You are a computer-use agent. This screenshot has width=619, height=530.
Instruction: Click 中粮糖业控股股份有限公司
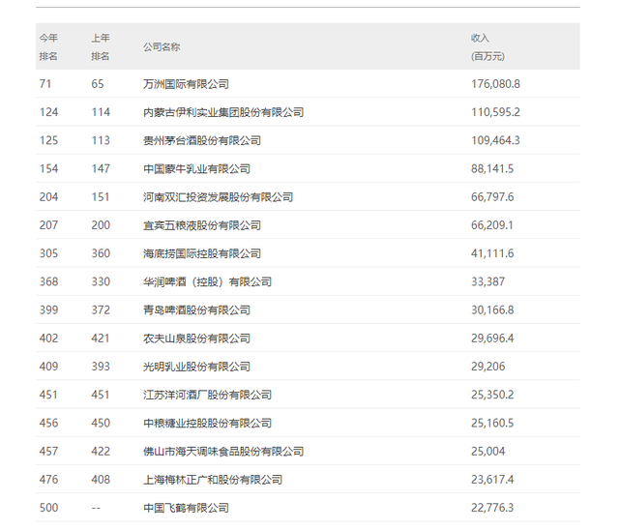click(x=207, y=423)
